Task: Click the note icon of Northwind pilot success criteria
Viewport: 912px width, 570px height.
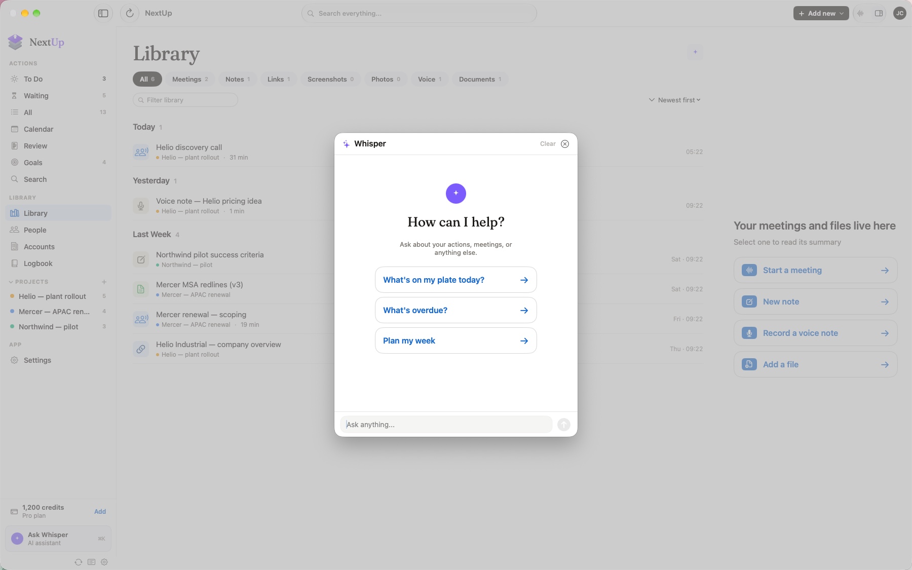Action: tap(141, 259)
